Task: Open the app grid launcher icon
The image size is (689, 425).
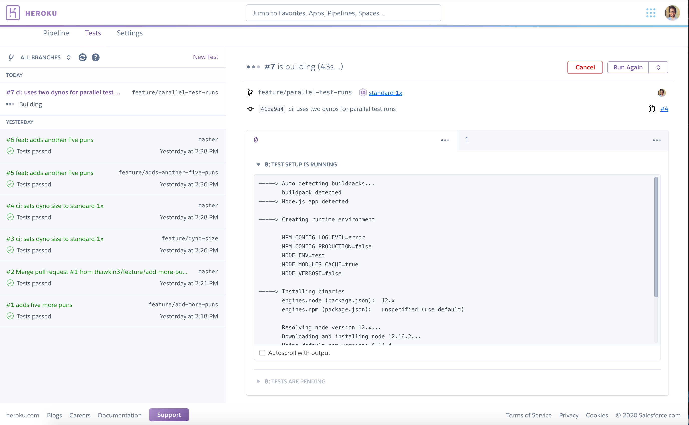Action: (651, 13)
